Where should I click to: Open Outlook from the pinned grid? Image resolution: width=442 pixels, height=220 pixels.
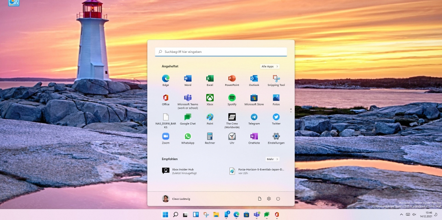click(x=254, y=80)
